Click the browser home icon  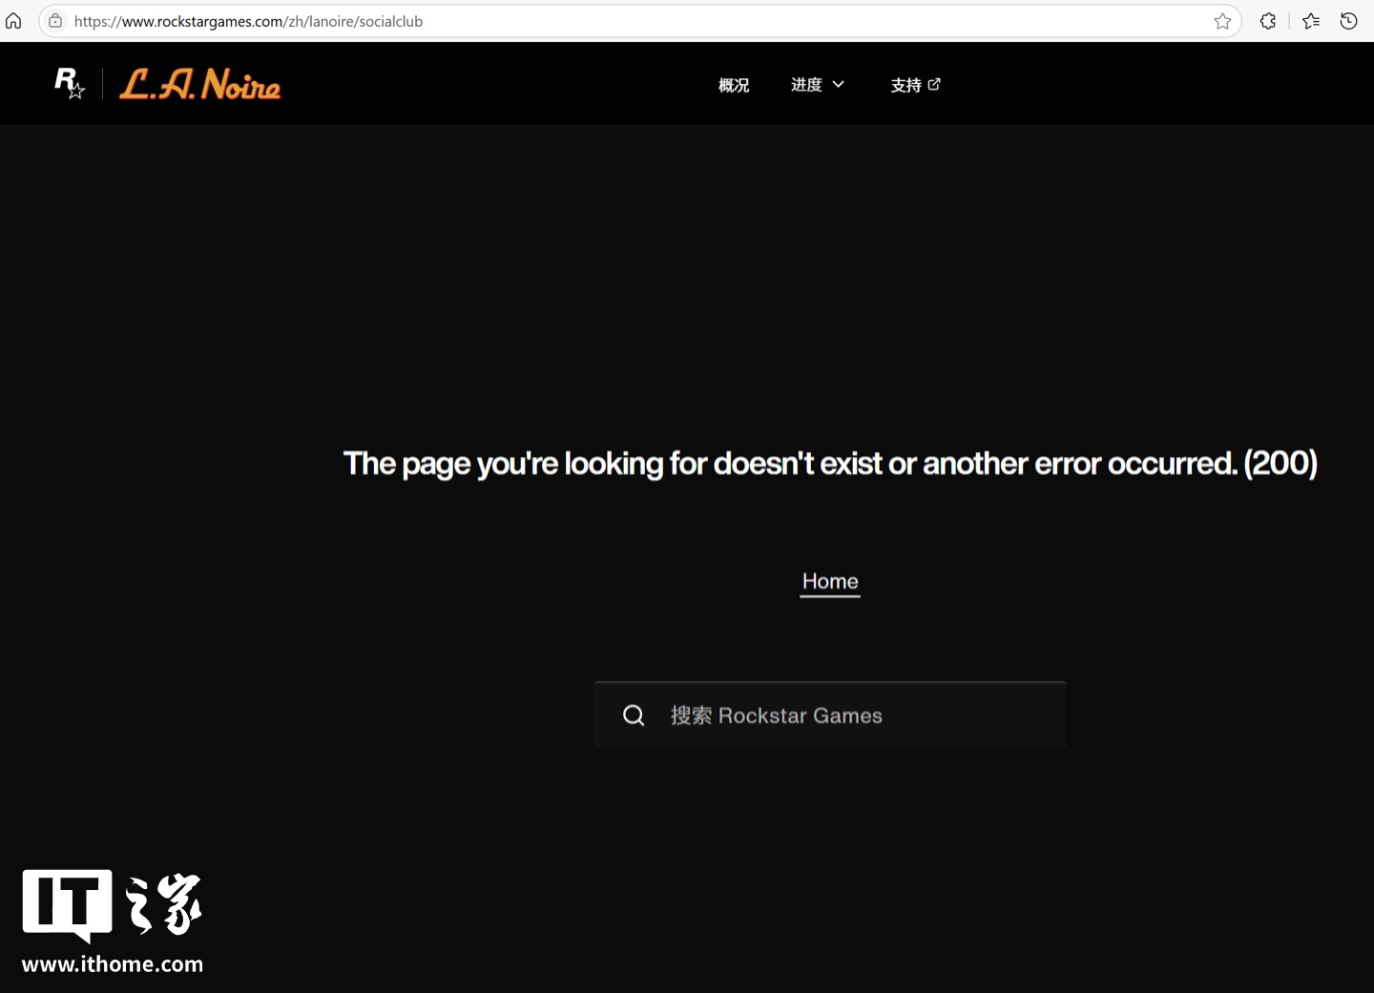coord(13,21)
